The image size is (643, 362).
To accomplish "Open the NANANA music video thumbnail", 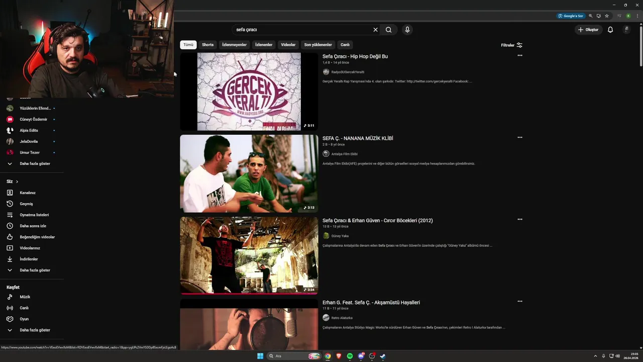I will click(249, 173).
